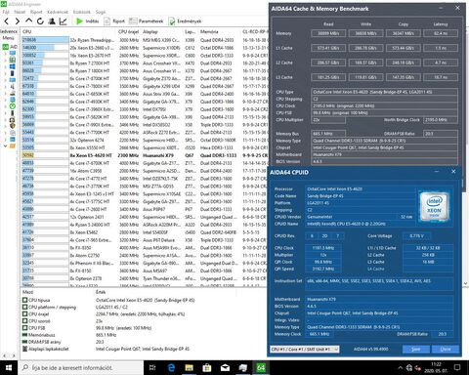This screenshot has width=469, height=375.
Task: Select the orange benchmark folder icon in the tree
Action: 13,146
